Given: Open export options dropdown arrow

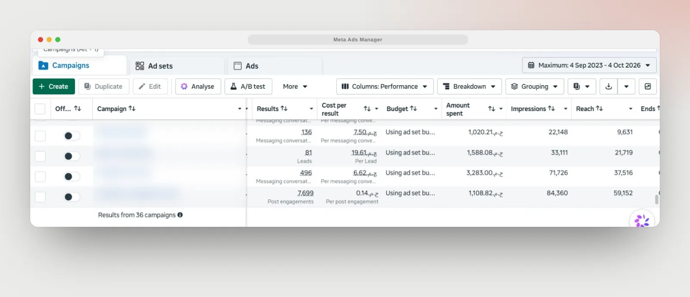Looking at the screenshot, I should point(626,87).
